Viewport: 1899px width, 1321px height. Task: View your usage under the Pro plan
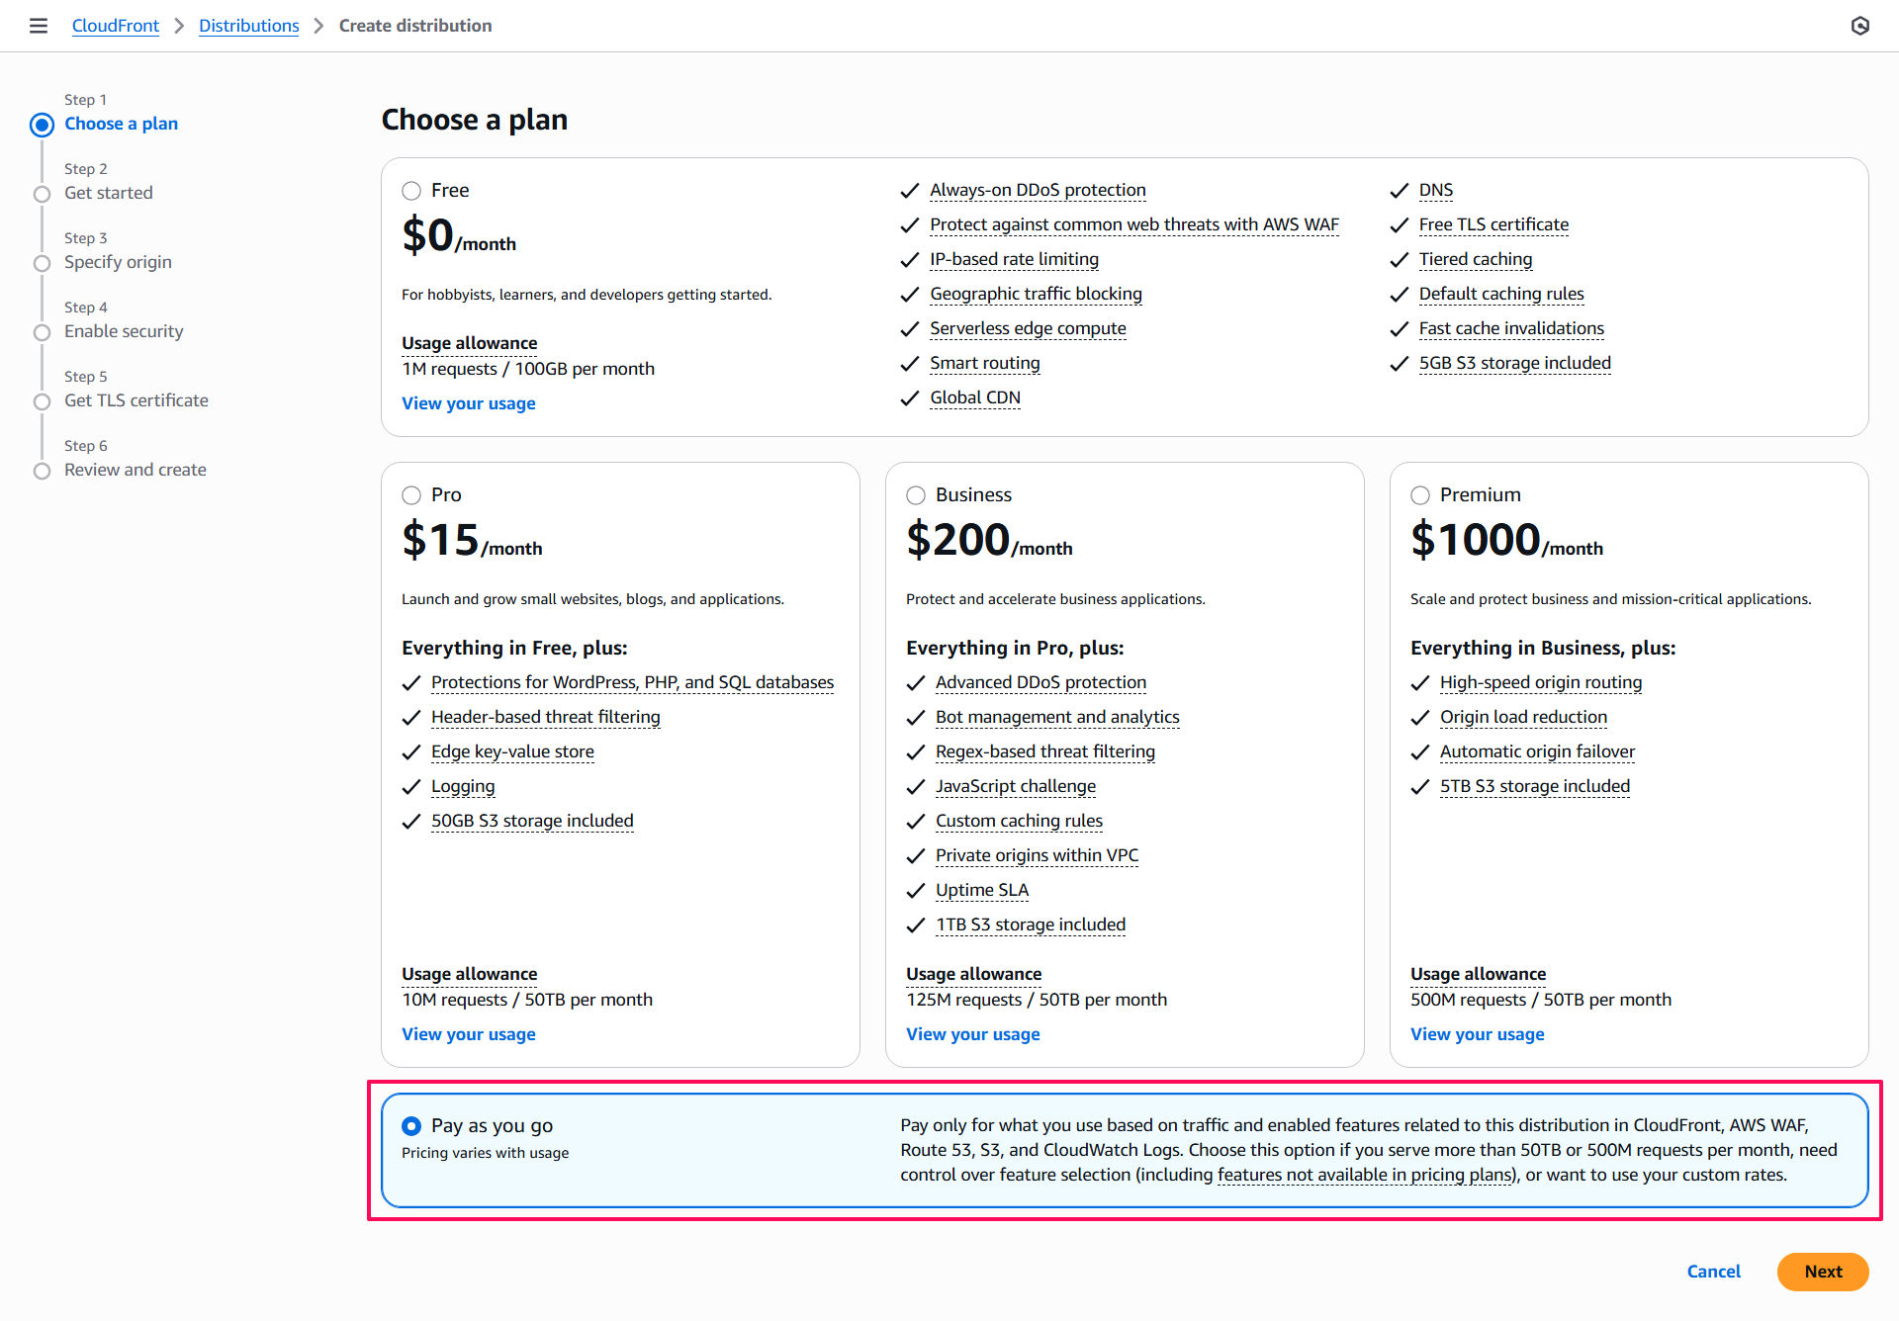coord(468,1034)
